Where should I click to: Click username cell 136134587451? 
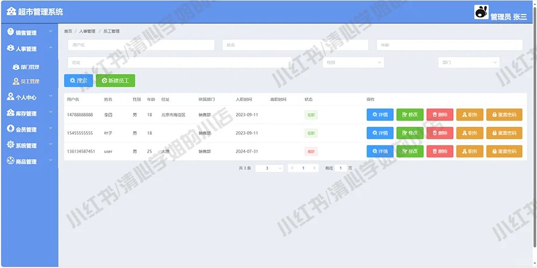tap(81, 151)
